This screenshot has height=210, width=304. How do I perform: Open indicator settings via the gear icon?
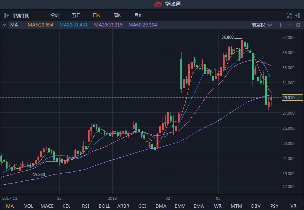tap(298, 25)
